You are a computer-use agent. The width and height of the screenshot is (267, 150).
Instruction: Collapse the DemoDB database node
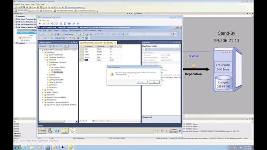pyautogui.click(x=45, y=60)
